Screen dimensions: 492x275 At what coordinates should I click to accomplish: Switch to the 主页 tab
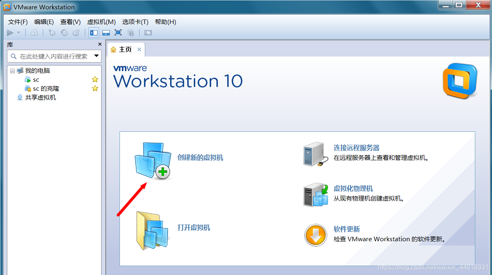[125, 50]
